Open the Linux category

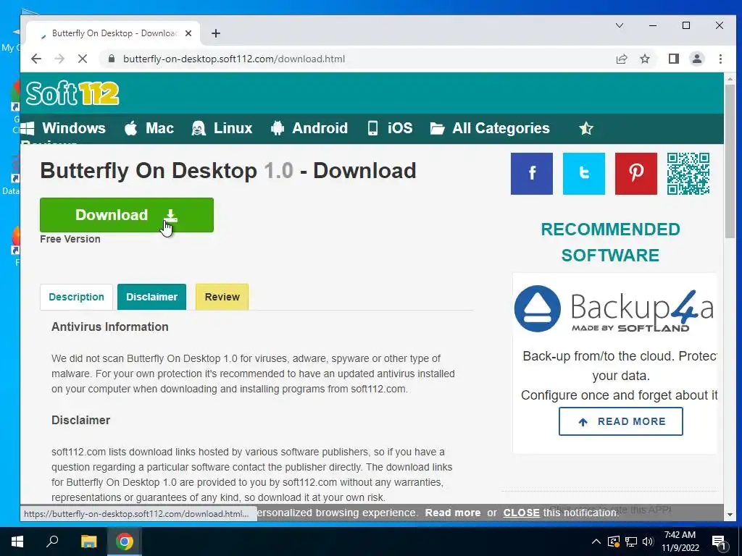tap(222, 128)
